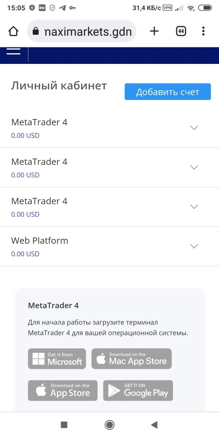Tap the browser home icon
The height and width of the screenshot is (438, 219).
point(14,31)
